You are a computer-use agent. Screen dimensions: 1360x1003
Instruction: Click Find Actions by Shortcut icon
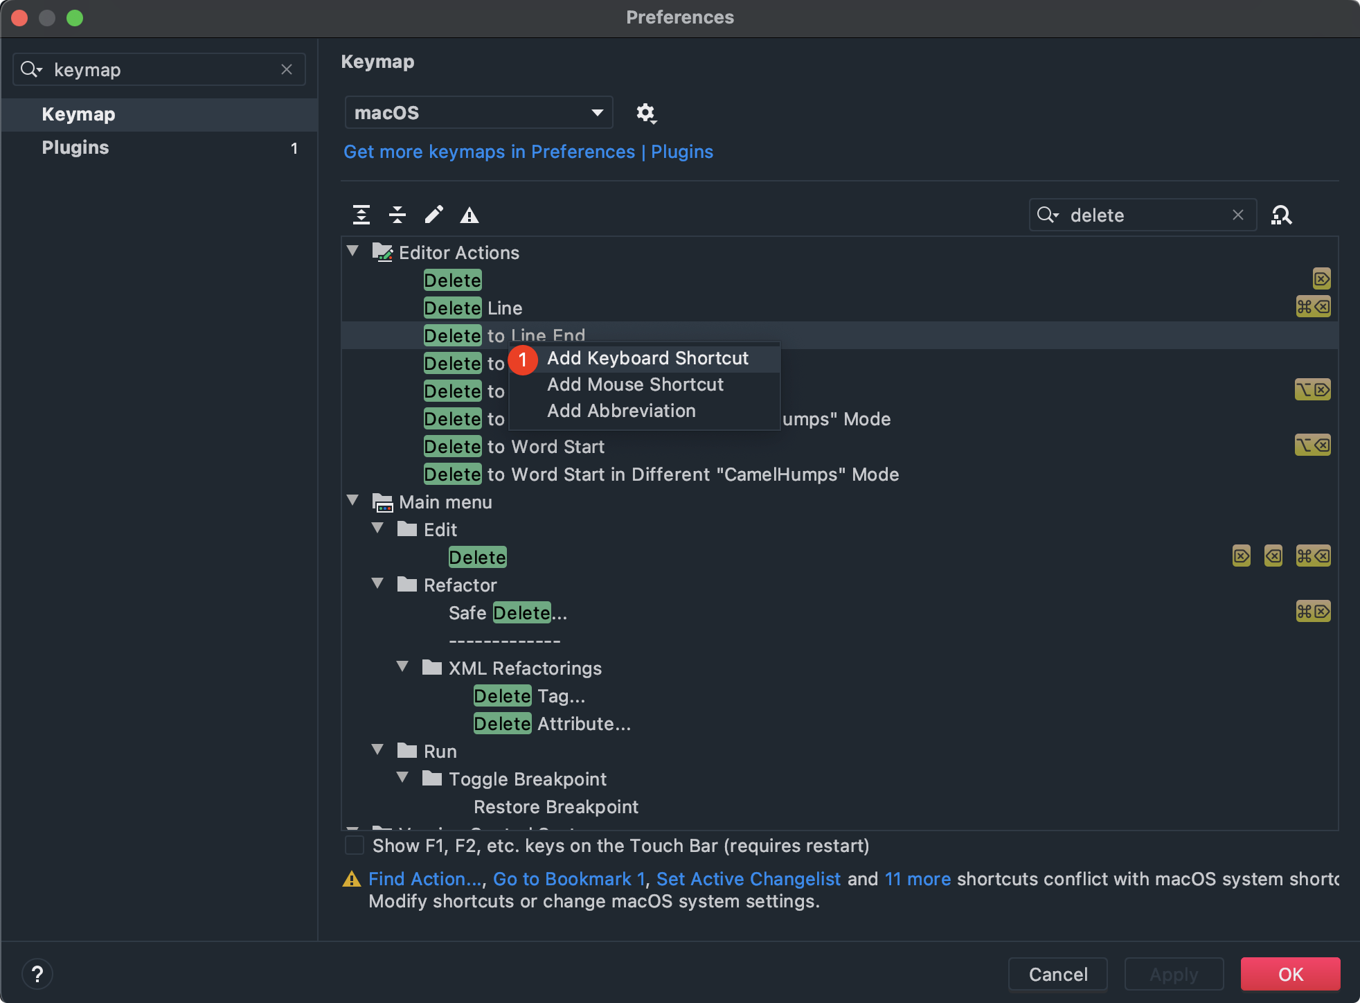click(1281, 215)
